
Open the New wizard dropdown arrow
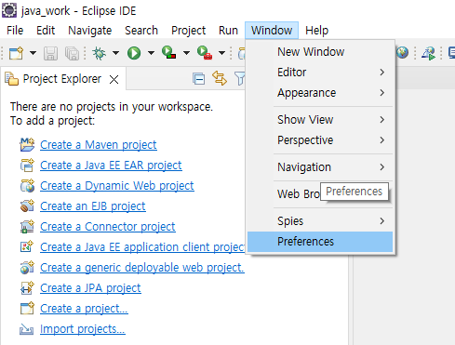pyautogui.click(x=33, y=53)
